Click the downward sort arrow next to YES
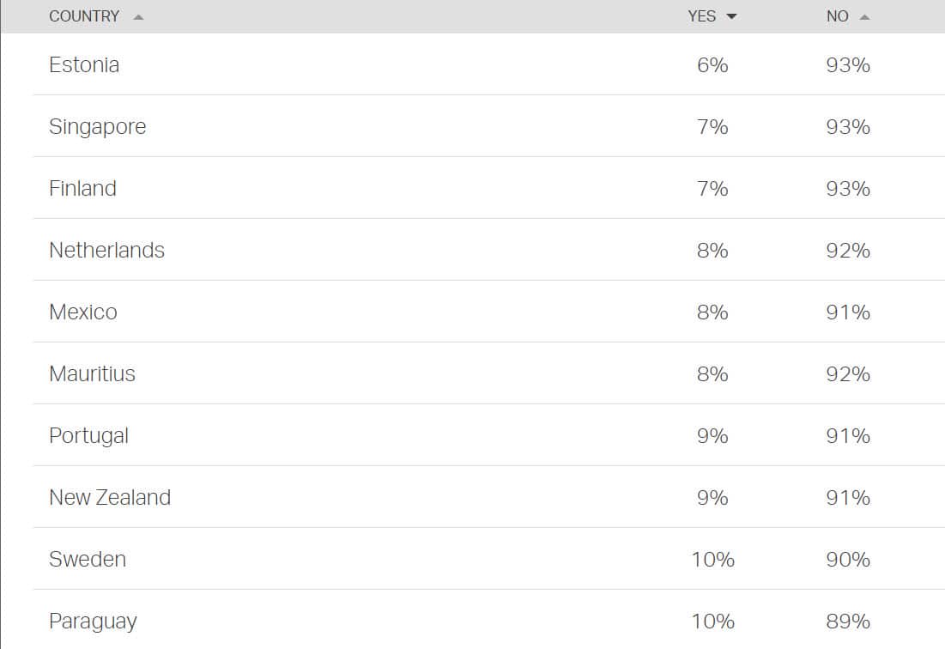 point(730,15)
